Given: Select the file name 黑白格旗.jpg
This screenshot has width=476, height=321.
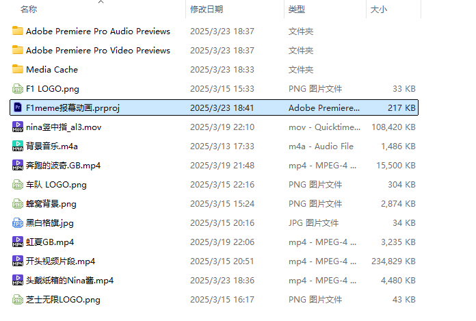Looking at the screenshot, I should pyautogui.click(x=50, y=223).
